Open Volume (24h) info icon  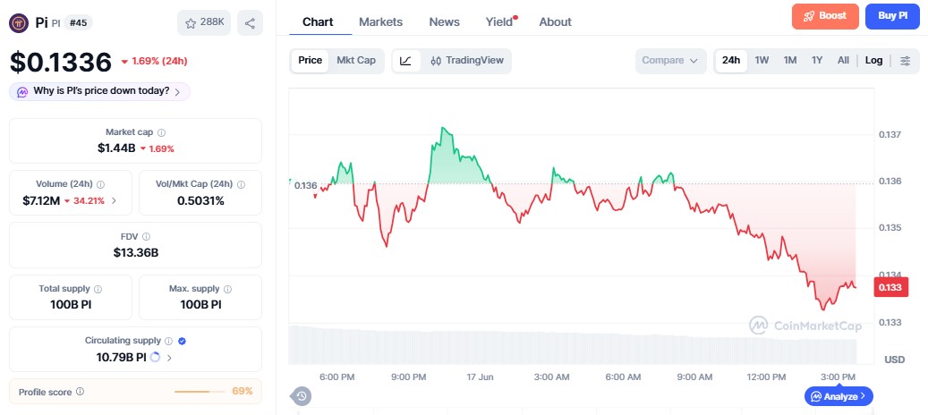pyautogui.click(x=100, y=184)
